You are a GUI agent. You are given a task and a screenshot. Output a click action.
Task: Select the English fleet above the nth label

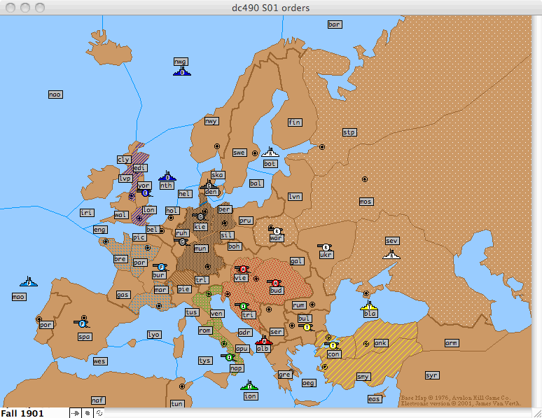(167, 176)
